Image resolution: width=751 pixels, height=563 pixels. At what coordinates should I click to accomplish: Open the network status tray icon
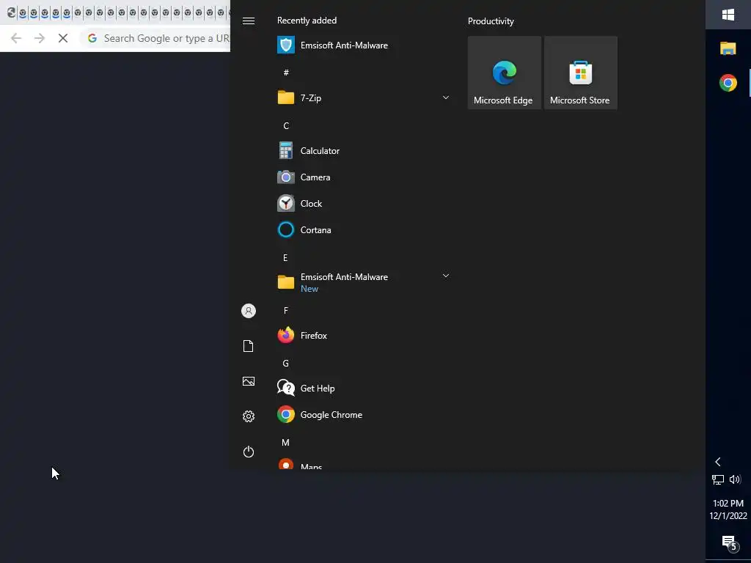point(717,479)
